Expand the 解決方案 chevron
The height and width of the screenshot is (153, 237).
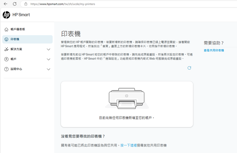[x=48, y=49]
